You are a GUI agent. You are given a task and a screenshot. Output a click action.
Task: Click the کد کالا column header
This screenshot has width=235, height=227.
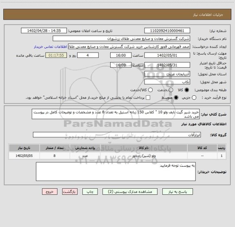point(202,148)
